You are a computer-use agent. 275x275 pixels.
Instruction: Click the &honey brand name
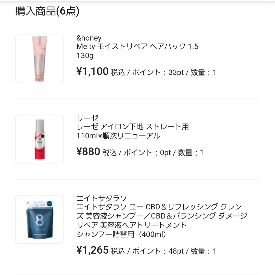pyautogui.click(x=89, y=38)
